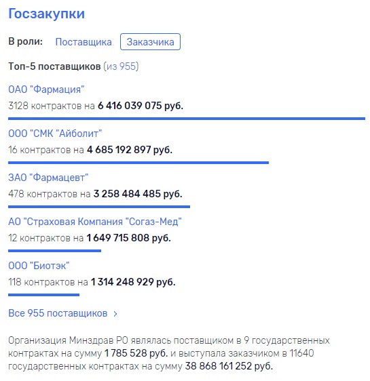Switch role to Поставщика
370x381 pixels.
[x=84, y=42]
